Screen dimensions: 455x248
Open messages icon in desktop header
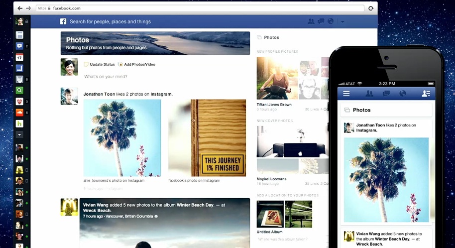(x=321, y=21)
